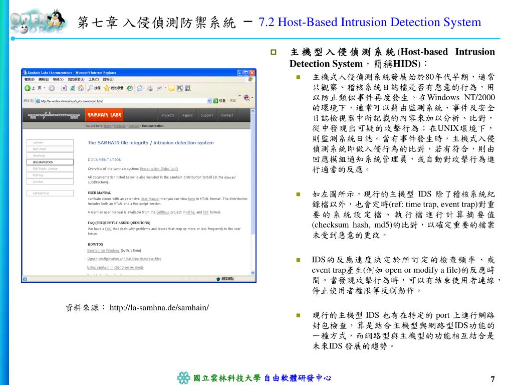
Task: Click the 連結 Links toolbar label
Action: pos(232,101)
